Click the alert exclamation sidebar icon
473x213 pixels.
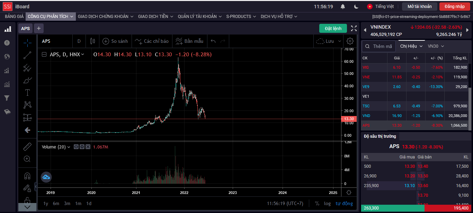[7, 43]
